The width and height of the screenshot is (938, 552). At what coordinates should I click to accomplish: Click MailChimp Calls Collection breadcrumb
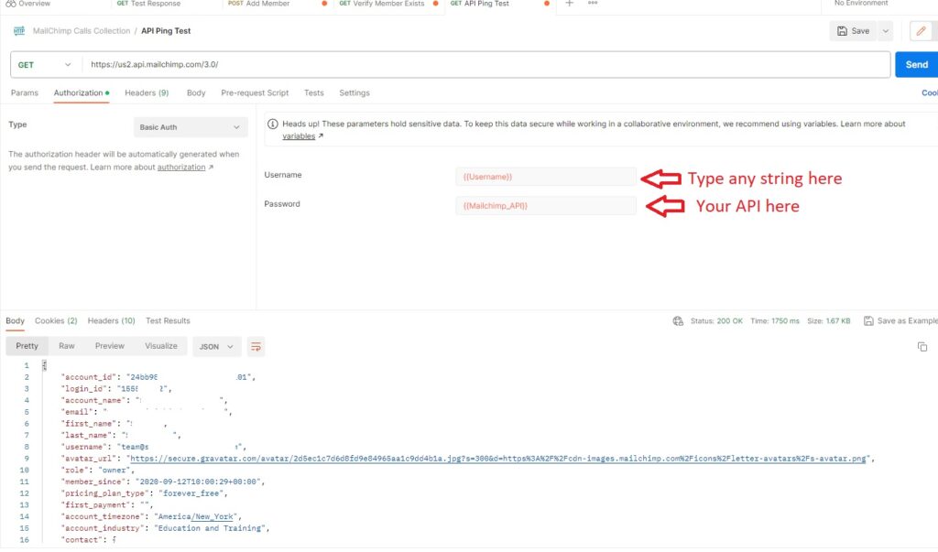82,30
